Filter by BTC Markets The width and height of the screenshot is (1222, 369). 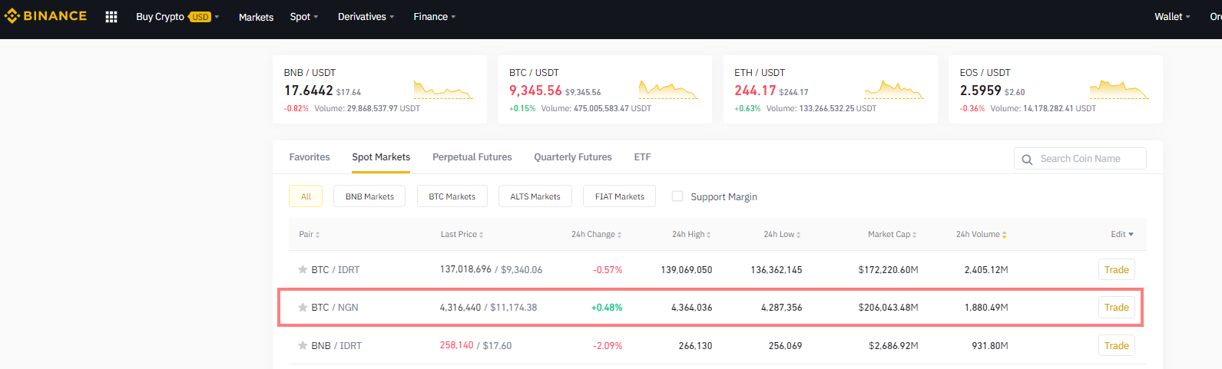[x=452, y=196]
